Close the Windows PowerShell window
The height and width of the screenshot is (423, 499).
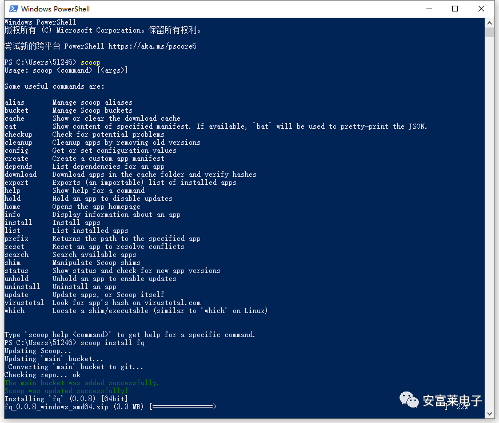point(481,9)
